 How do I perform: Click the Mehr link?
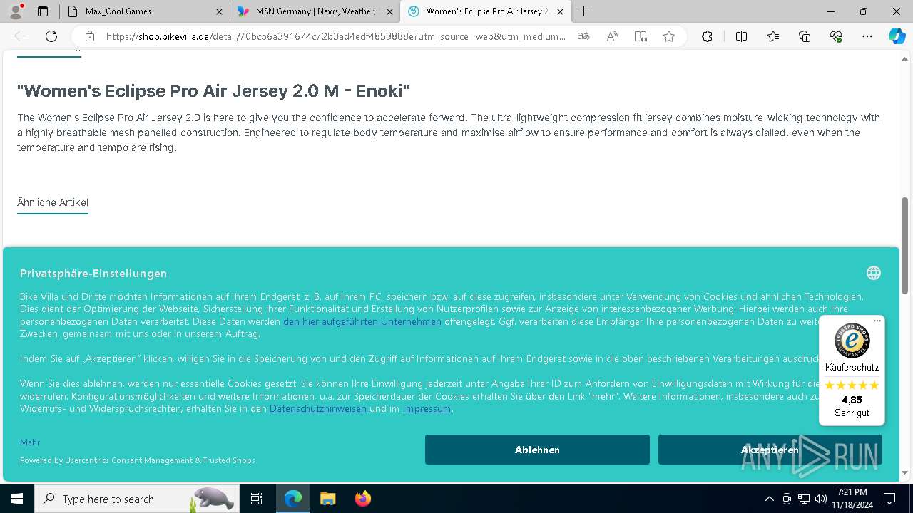[x=30, y=442]
